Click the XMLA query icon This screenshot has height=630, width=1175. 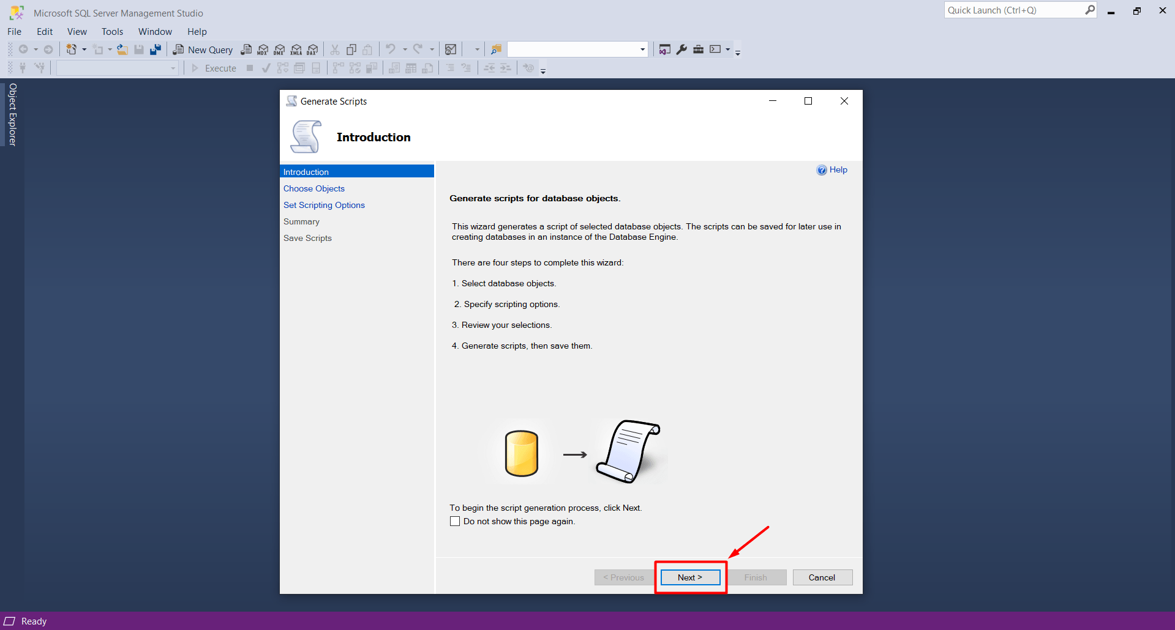point(296,50)
